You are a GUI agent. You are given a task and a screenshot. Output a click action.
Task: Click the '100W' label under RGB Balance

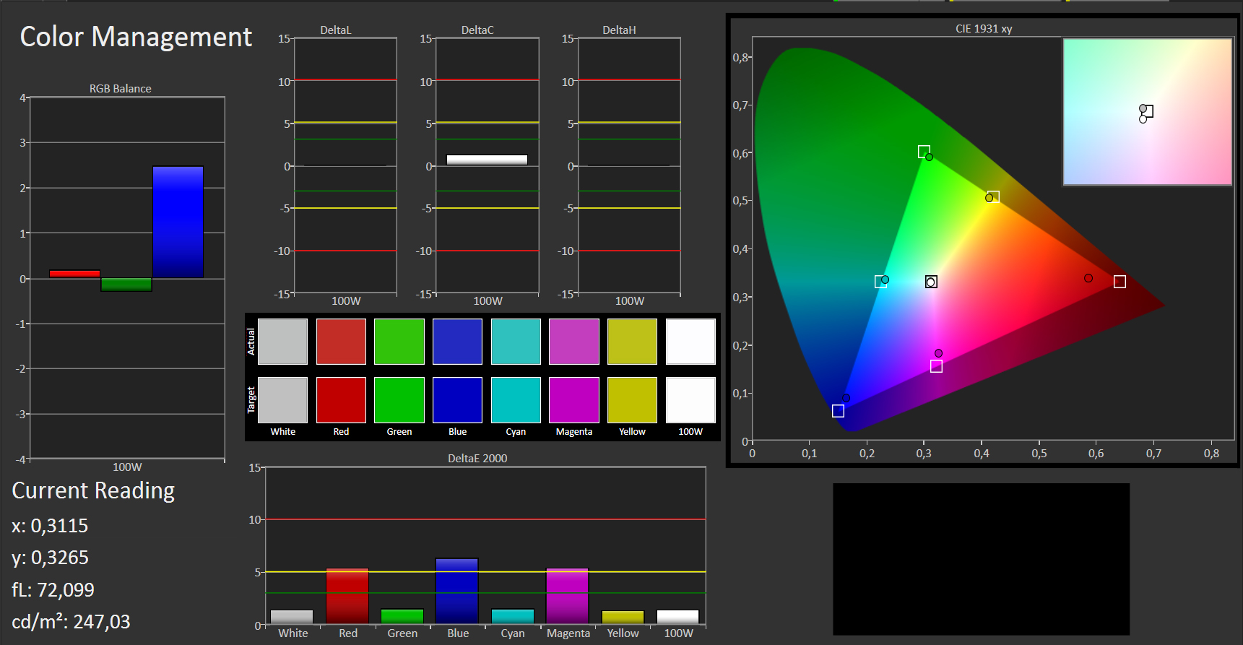127,467
